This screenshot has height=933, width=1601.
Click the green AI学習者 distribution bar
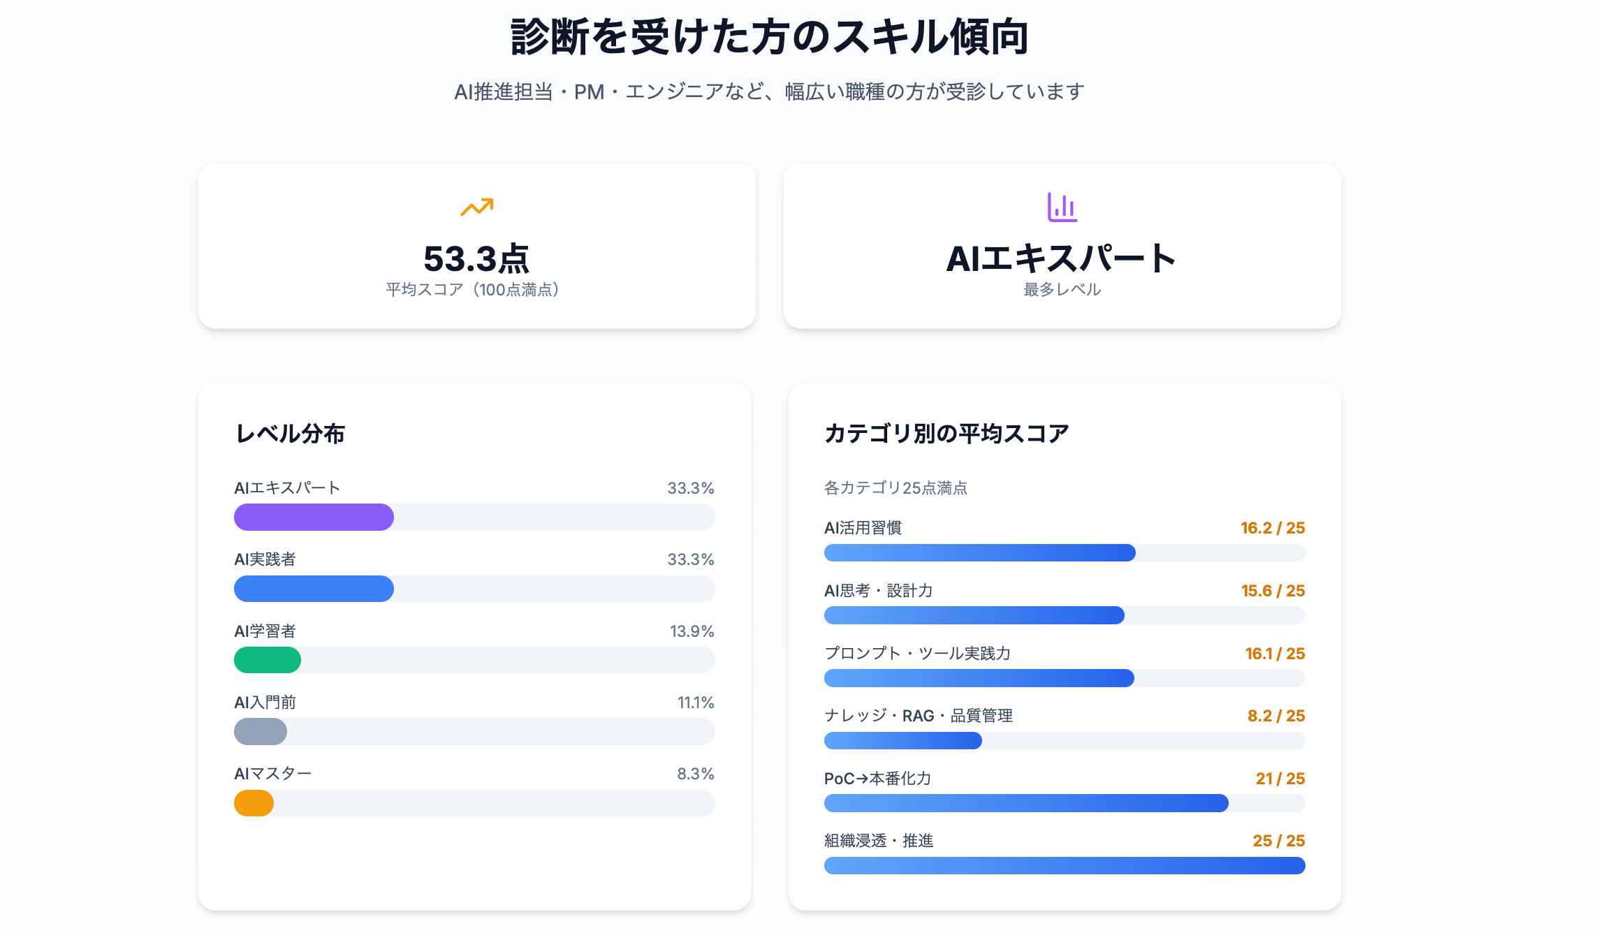pyautogui.click(x=268, y=660)
